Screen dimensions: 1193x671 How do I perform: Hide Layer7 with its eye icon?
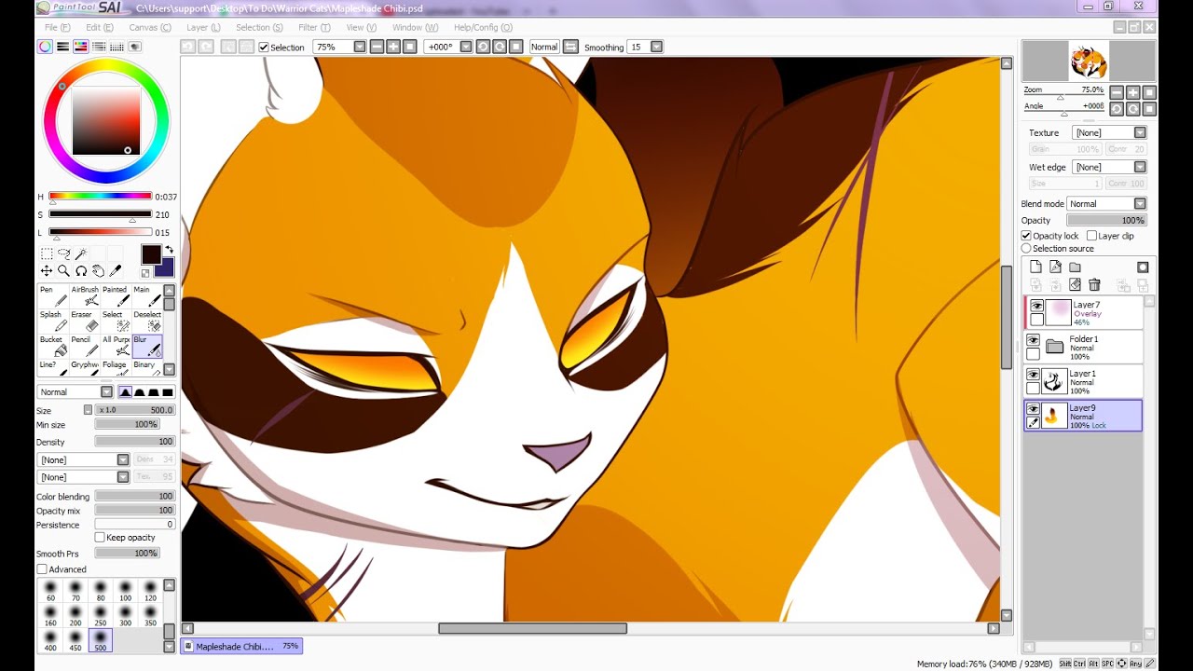[x=1035, y=306]
